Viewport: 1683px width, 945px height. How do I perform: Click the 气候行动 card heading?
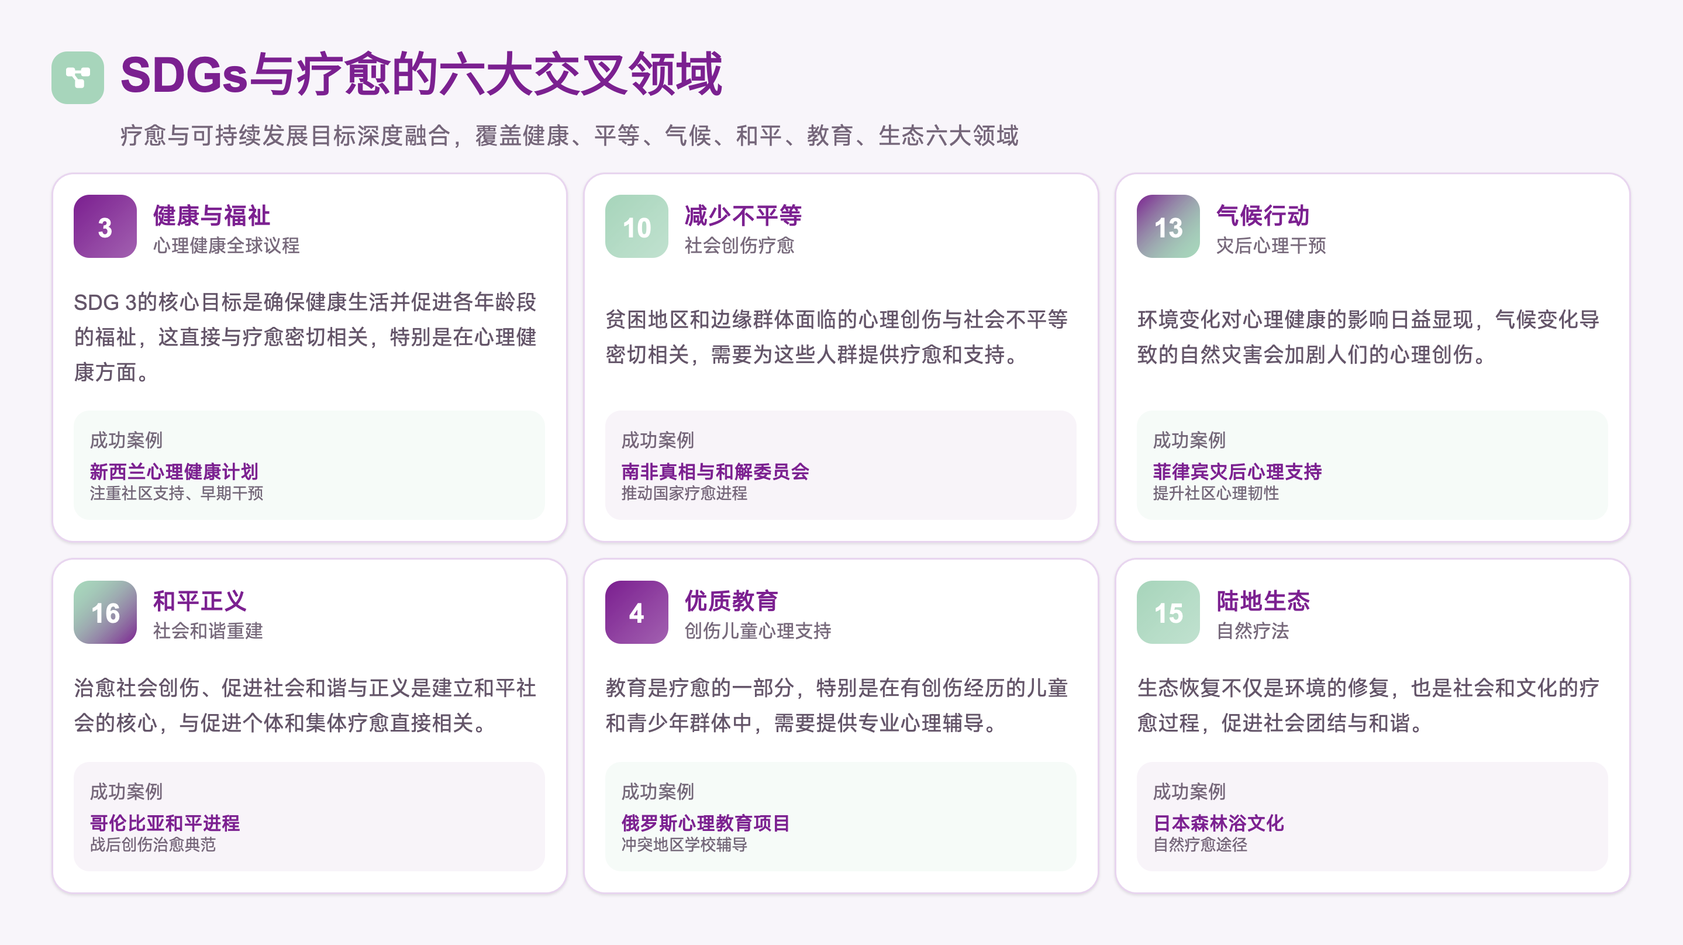(1262, 215)
